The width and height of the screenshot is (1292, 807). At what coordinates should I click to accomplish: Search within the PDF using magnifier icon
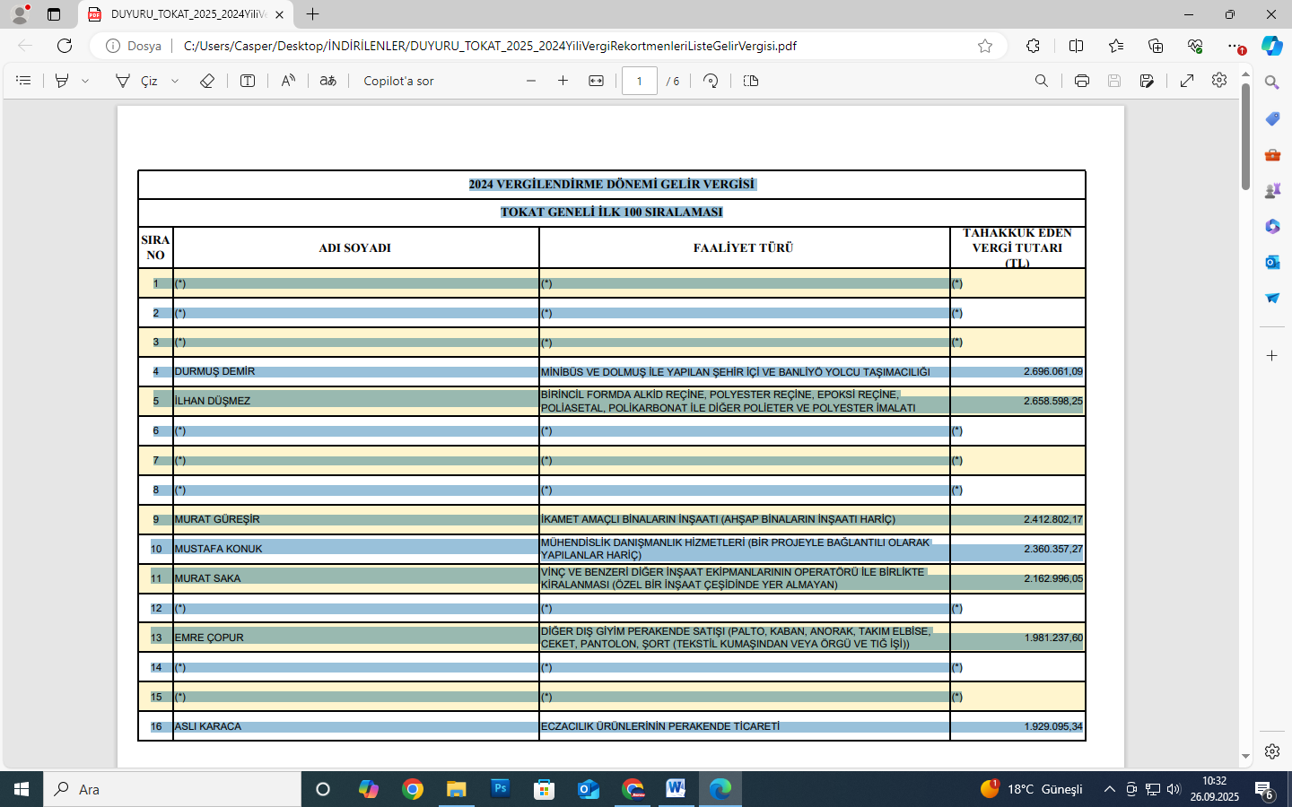point(1042,81)
